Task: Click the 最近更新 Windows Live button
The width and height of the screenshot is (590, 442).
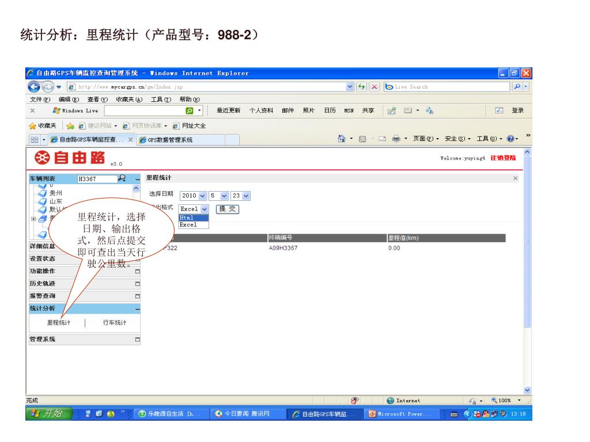Action: [x=228, y=110]
